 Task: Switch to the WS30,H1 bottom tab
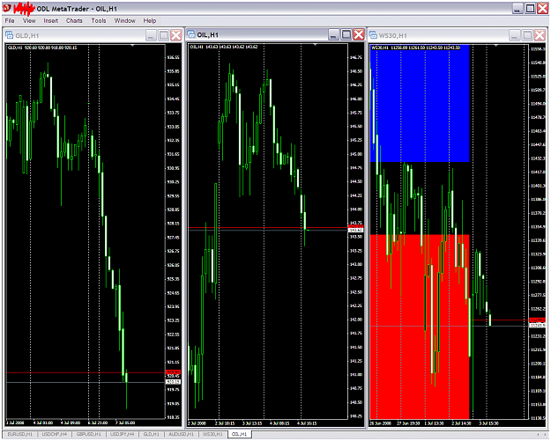212,434
